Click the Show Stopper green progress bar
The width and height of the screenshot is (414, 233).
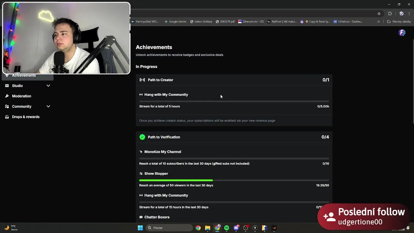(x=176, y=180)
